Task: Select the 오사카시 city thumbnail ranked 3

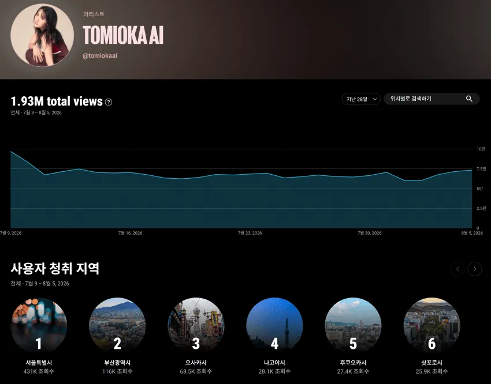Action: [x=196, y=325]
